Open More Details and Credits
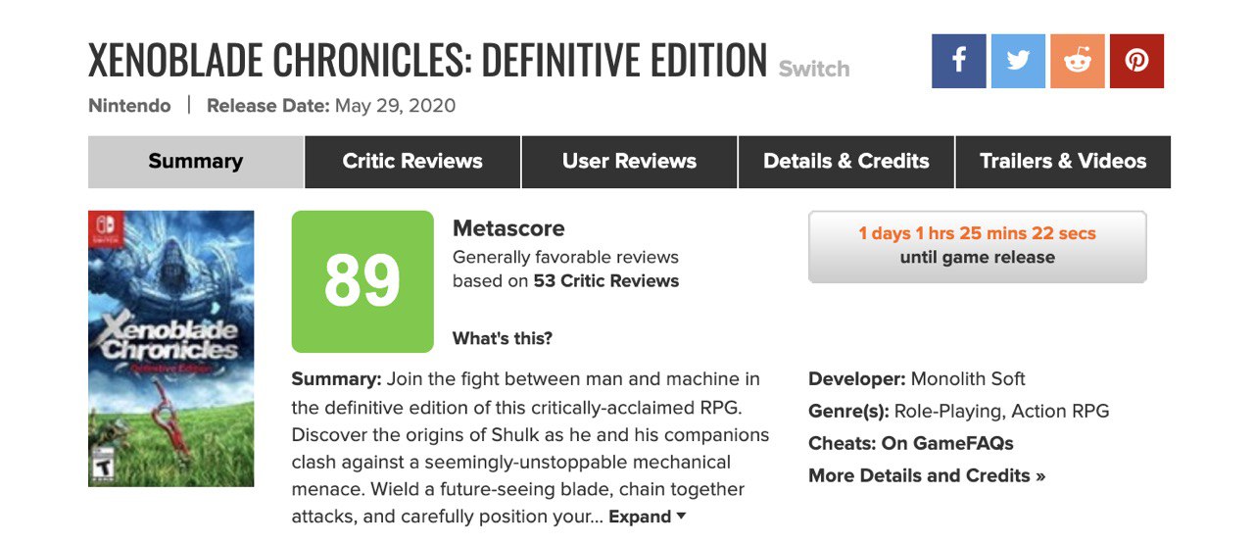 tap(927, 475)
